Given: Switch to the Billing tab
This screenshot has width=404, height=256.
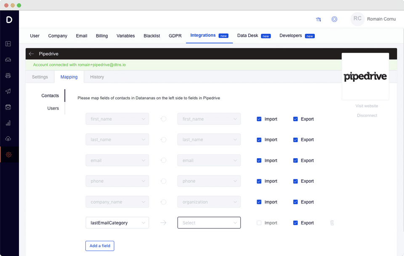Looking at the screenshot, I should tap(102, 36).
